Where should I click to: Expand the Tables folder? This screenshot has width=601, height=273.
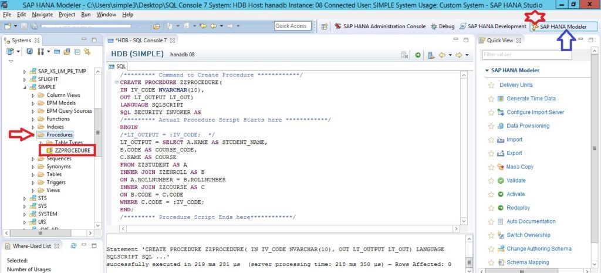click(x=33, y=174)
